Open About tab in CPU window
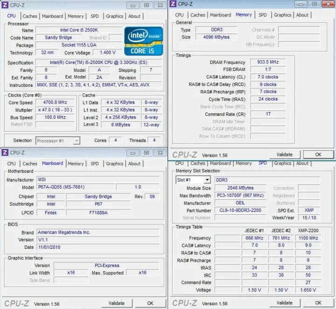The image size is (336, 309). [134, 16]
